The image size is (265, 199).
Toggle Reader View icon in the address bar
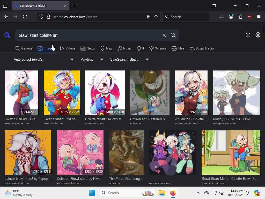click(149, 17)
